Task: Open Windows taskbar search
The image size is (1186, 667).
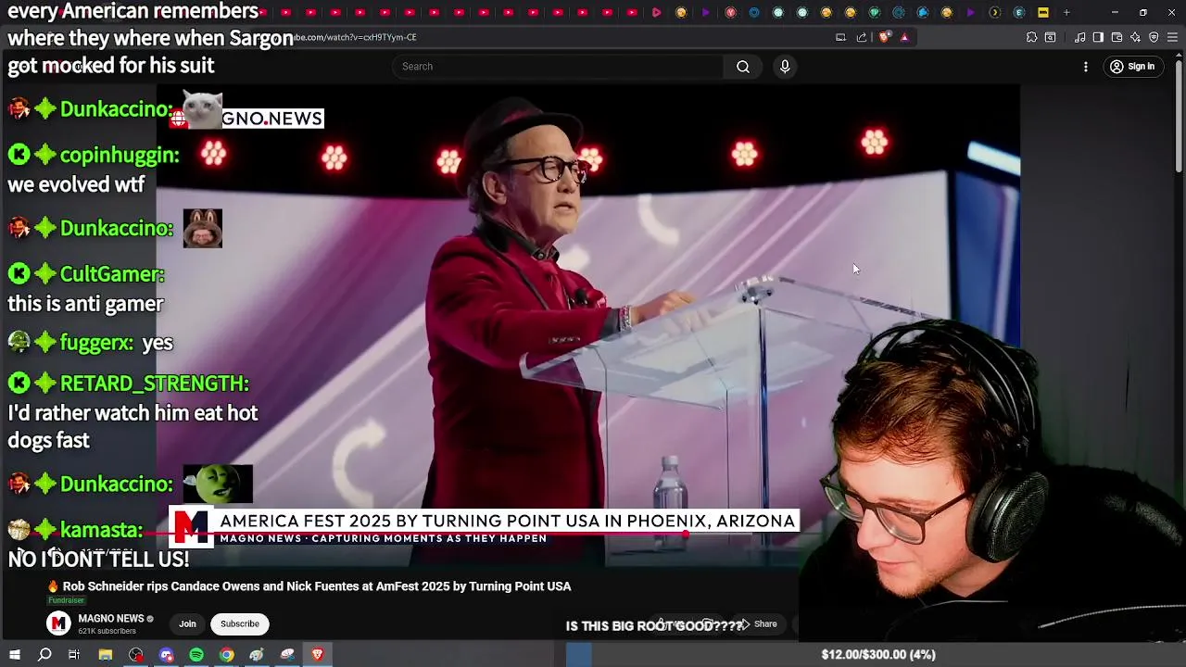Action: pyautogui.click(x=44, y=655)
